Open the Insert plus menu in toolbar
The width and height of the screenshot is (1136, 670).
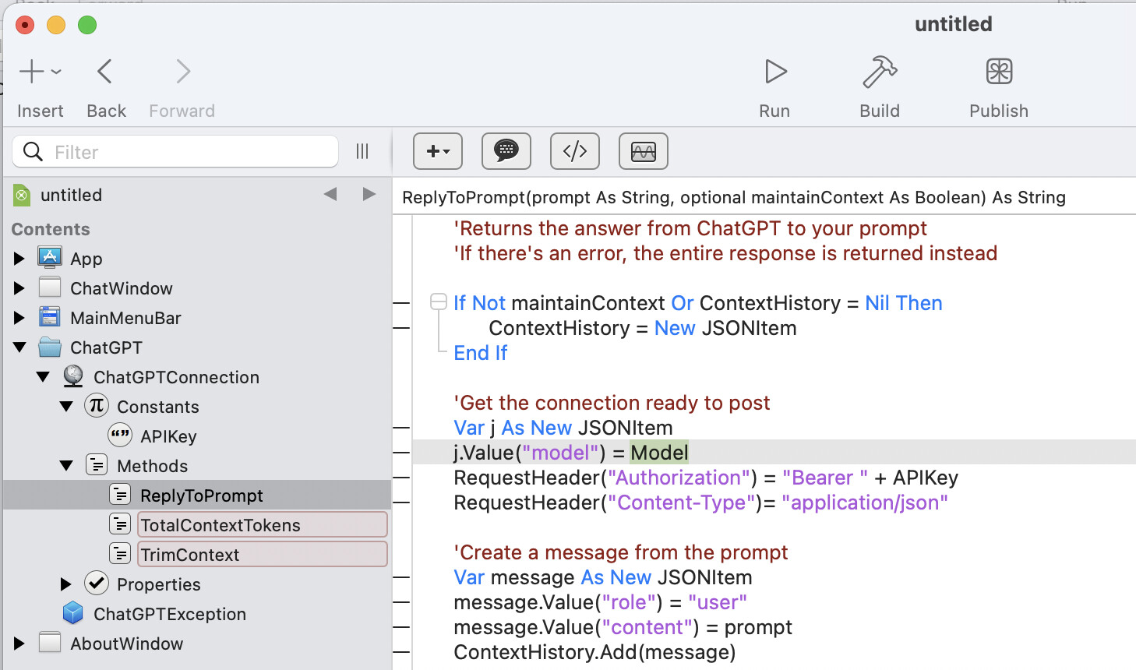coord(40,72)
